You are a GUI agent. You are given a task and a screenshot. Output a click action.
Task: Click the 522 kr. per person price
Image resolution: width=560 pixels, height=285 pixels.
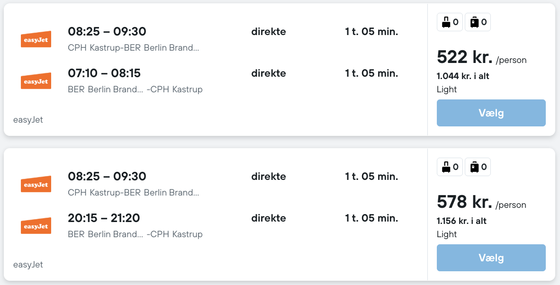464,57
